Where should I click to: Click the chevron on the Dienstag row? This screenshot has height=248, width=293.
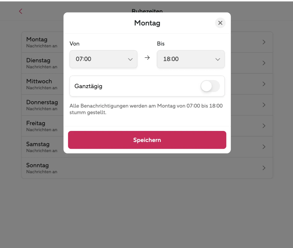[264, 63]
